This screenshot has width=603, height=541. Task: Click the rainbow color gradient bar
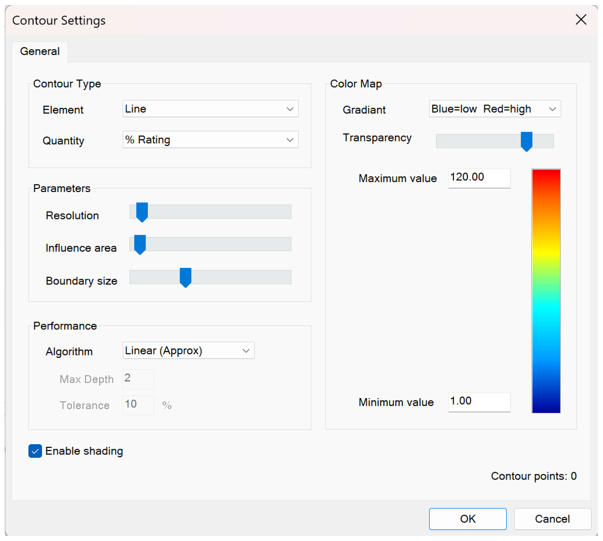546,291
